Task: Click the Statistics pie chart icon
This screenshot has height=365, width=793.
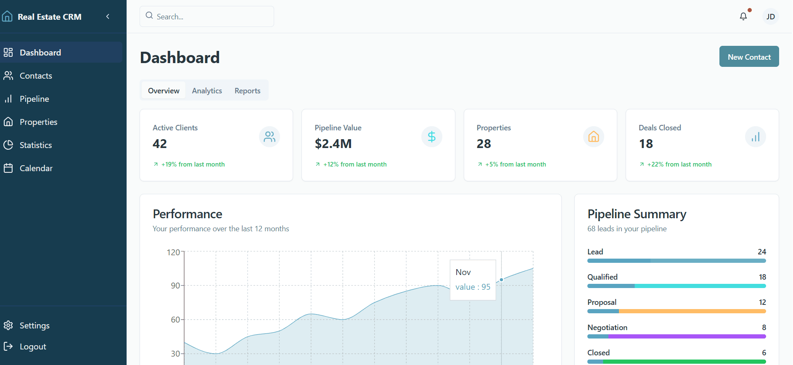Action: (x=8, y=145)
